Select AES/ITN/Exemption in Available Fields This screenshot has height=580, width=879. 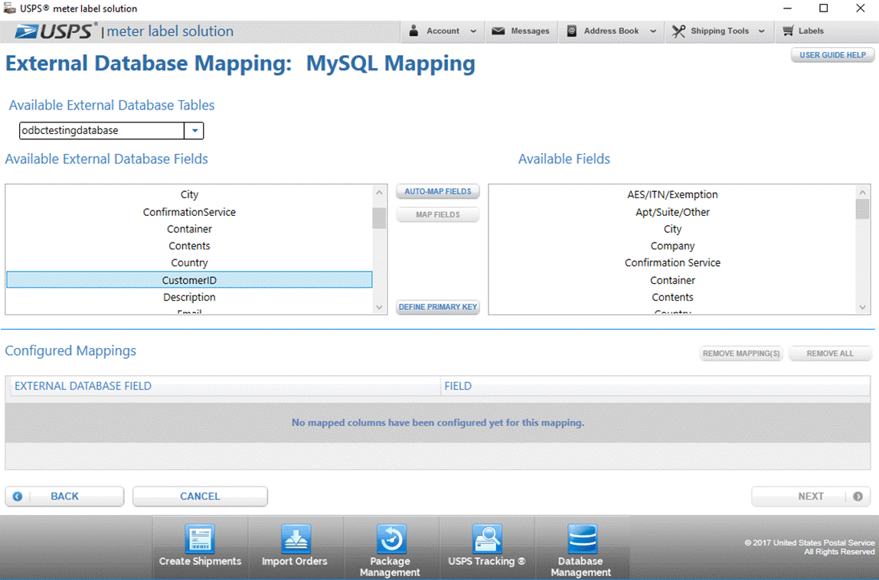tap(672, 194)
